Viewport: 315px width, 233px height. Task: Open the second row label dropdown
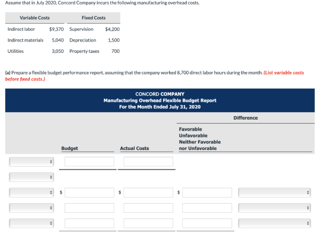click(31, 177)
